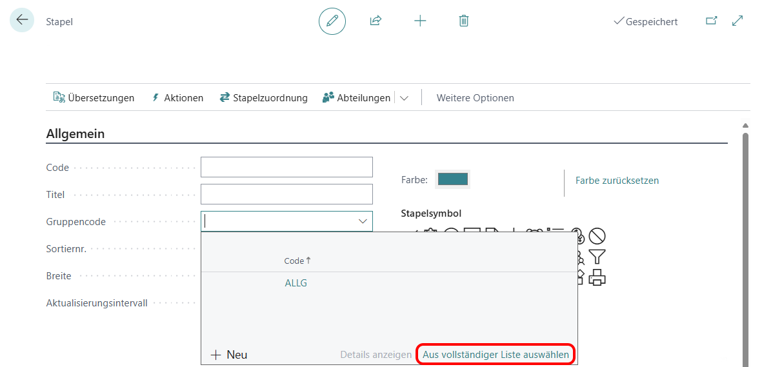Open Übersetzungen action

[x=94, y=97]
